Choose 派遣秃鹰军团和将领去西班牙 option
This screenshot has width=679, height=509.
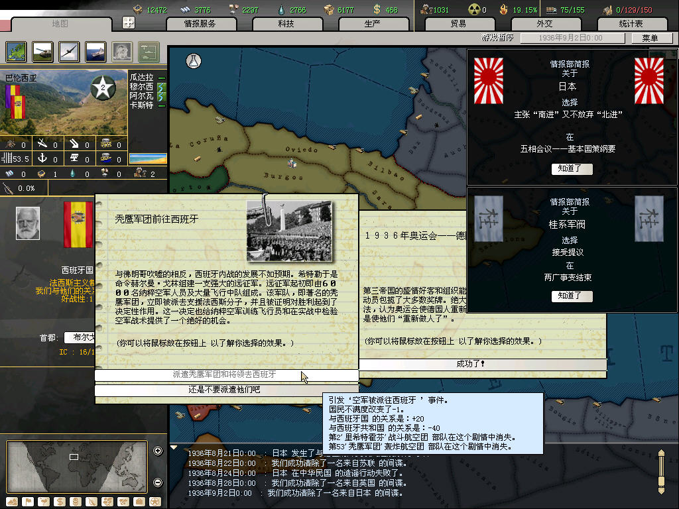[x=226, y=375]
